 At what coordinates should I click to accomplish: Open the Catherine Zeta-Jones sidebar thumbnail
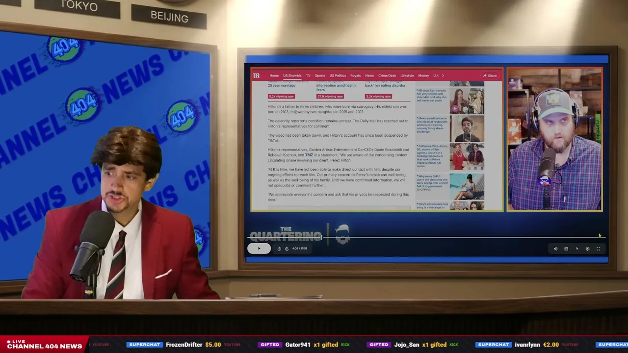pos(467,156)
